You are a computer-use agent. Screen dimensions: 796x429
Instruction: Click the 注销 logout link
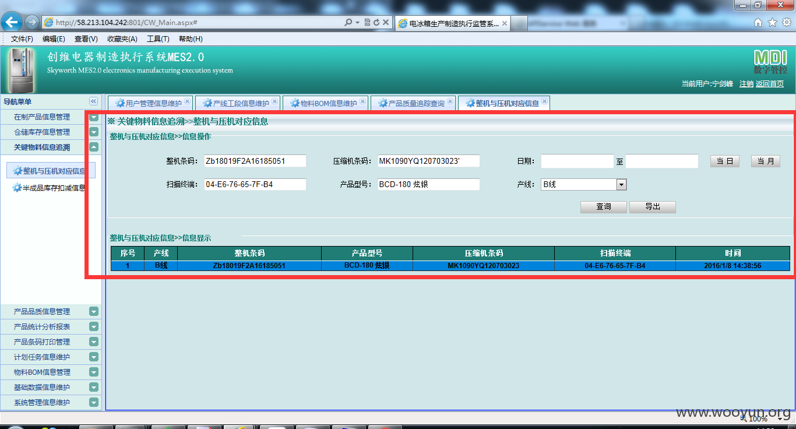pyautogui.click(x=746, y=84)
